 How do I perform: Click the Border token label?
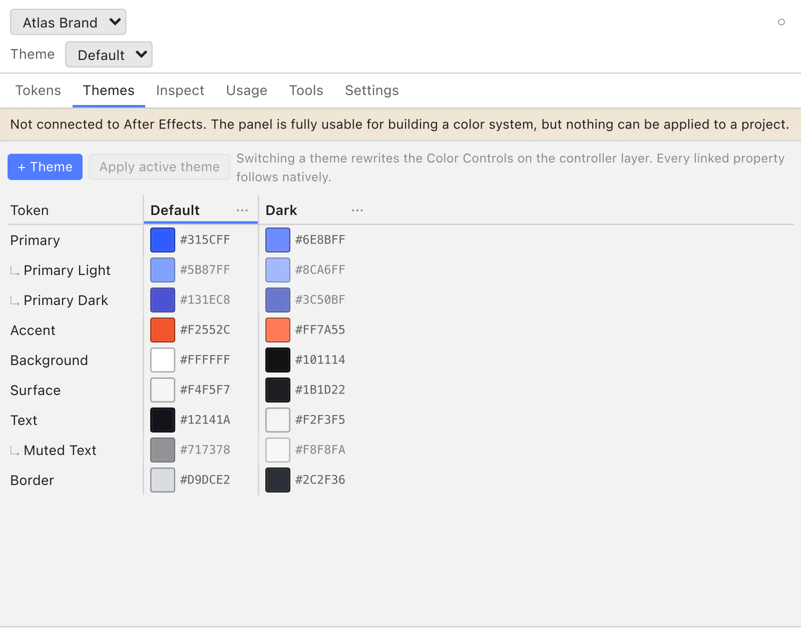pyautogui.click(x=32, y=480)
